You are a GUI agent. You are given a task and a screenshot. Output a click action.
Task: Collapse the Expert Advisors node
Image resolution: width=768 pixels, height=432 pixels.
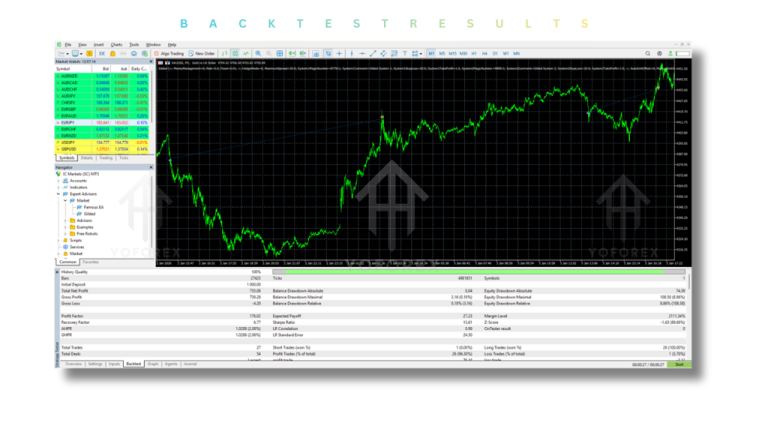pos(58,193)
